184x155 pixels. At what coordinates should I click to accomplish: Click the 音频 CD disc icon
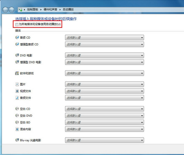pos(17,37)
